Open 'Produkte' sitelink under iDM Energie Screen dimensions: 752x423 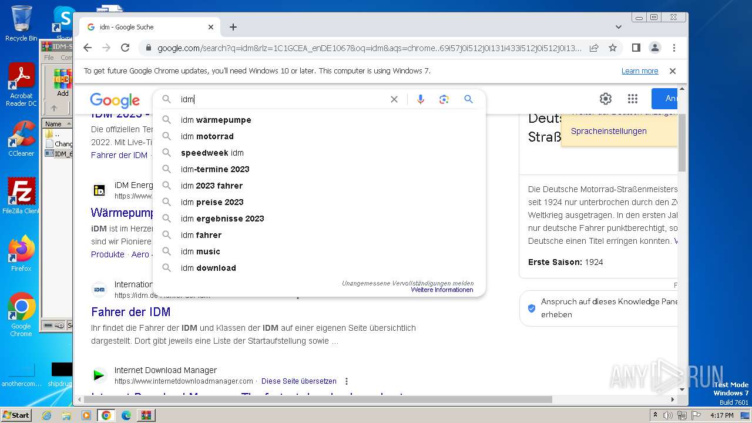[108, 254]
